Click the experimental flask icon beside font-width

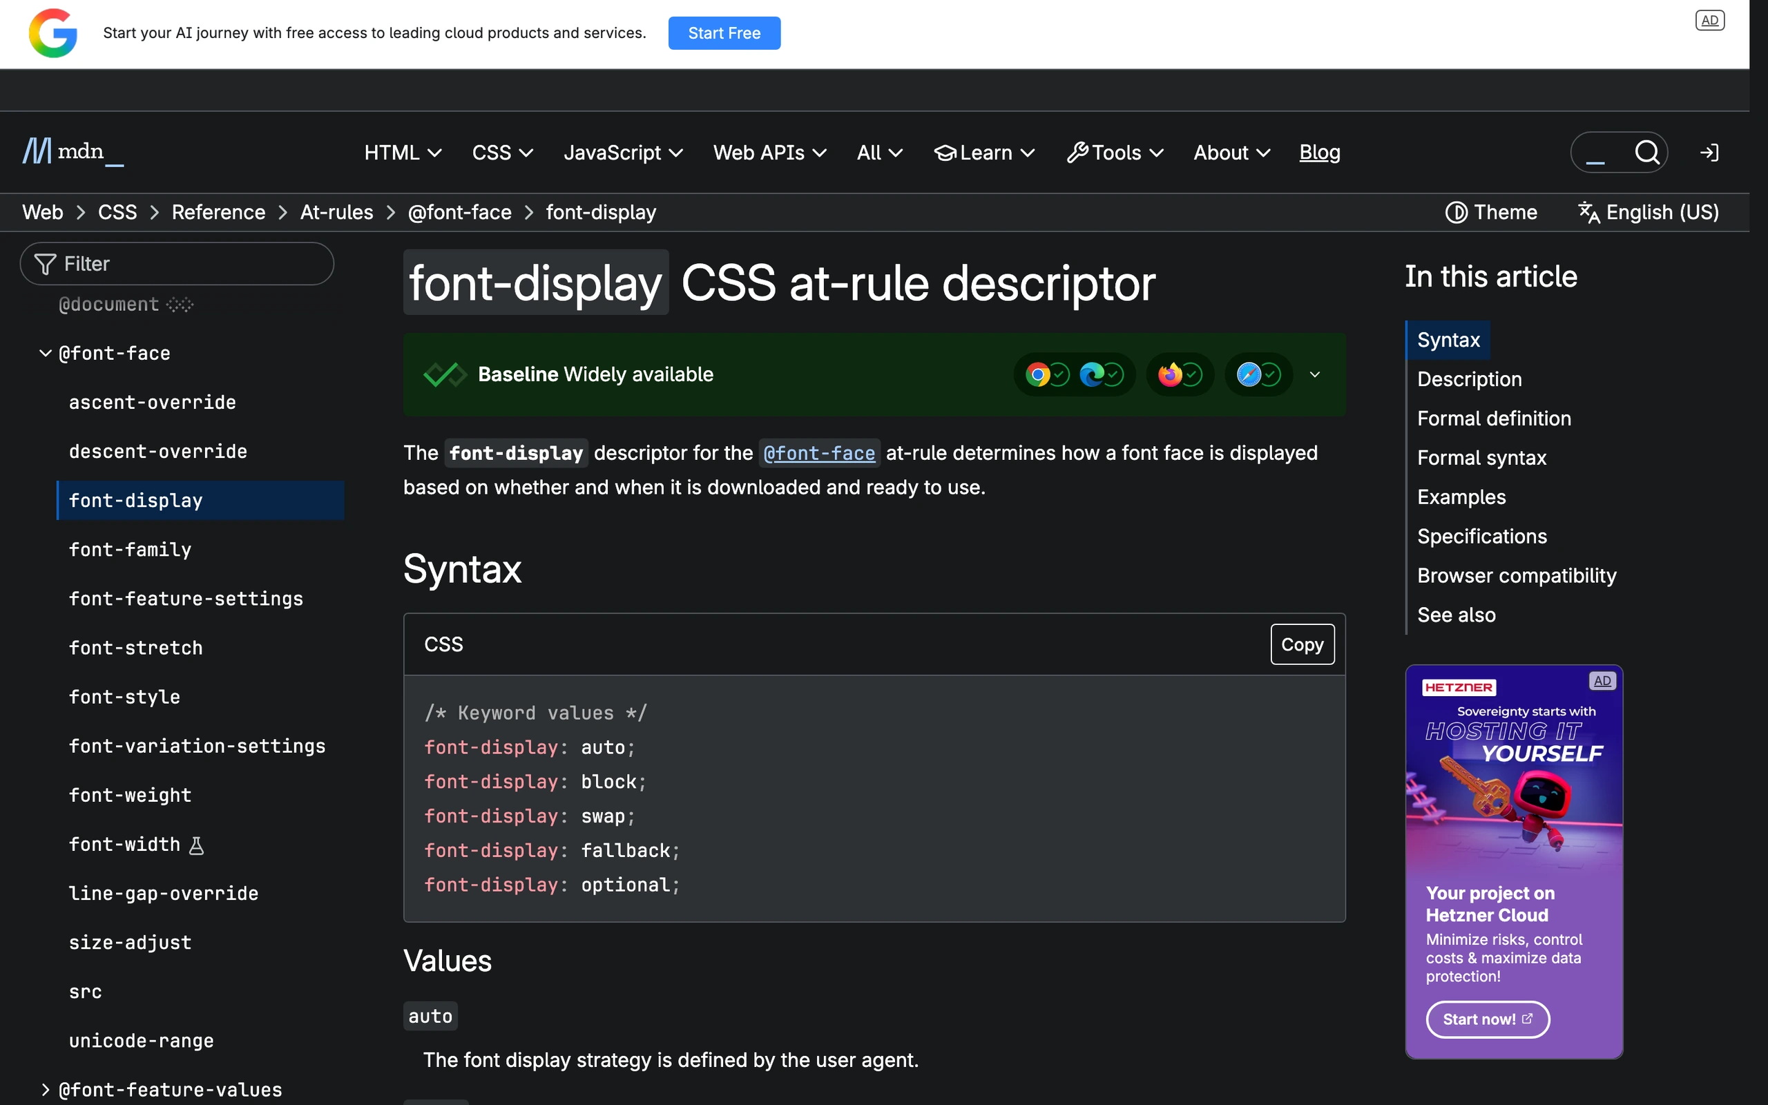[x=197, y=845]
